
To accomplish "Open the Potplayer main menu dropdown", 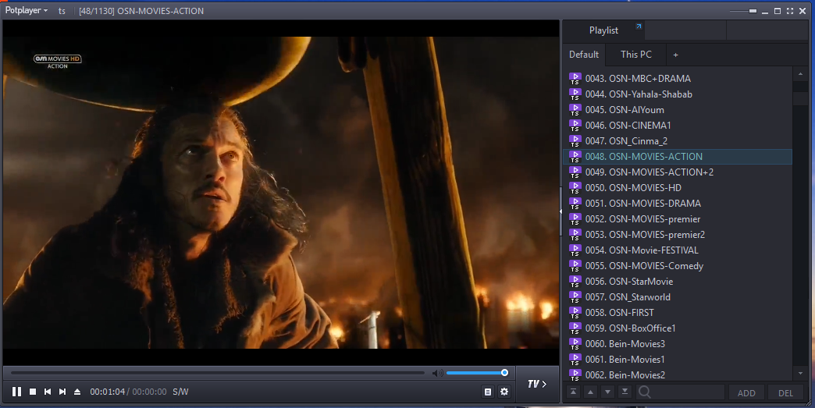I will [x=27, y=11].
